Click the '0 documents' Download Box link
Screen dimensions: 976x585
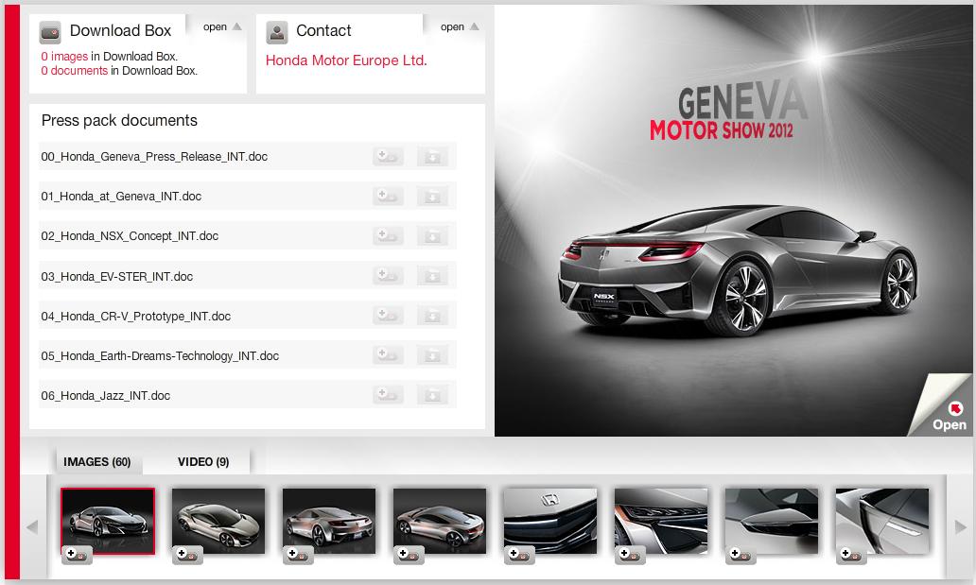tap(74, 71)
